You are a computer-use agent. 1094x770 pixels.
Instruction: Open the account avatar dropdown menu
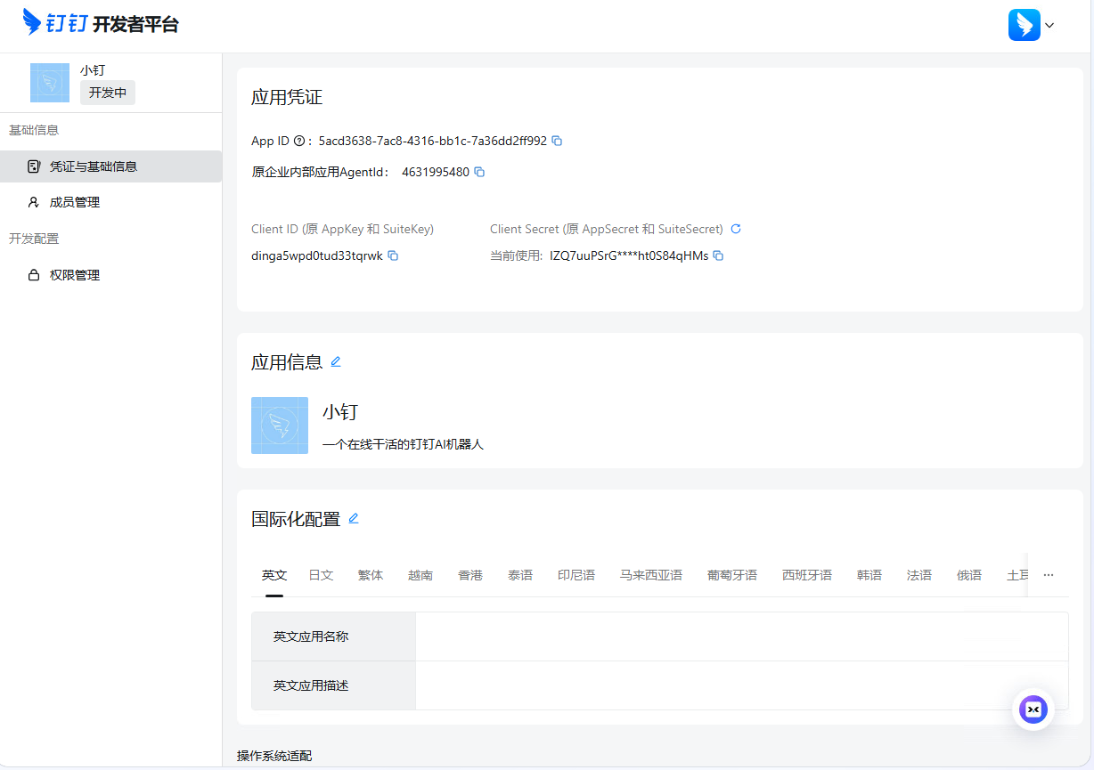tap(1031, 25)
